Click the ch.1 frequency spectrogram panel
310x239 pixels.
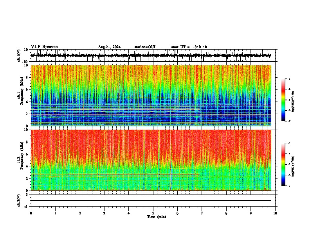coord(151,95)
